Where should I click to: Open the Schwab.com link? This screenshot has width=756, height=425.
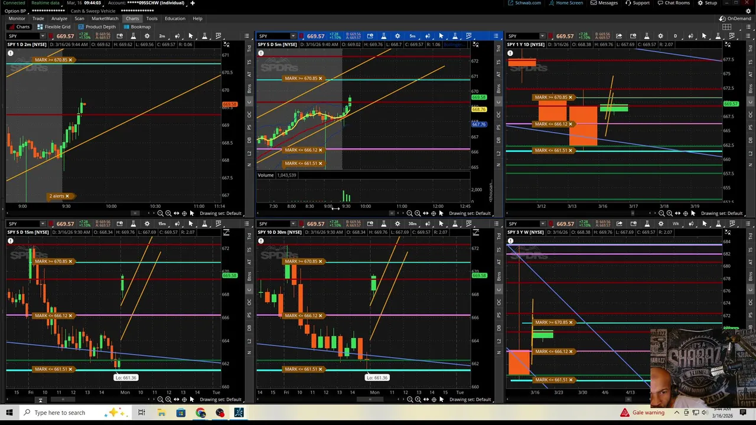[524, 3]
